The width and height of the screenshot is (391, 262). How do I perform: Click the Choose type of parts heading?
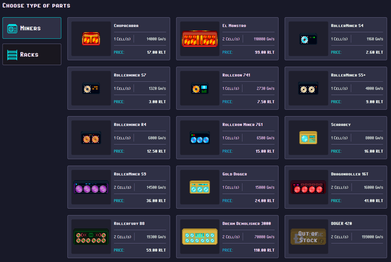(36, 6)
